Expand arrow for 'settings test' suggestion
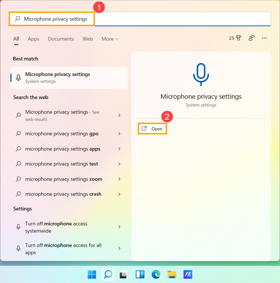The width and height of the screenshot is (280, 283). pos(119,164)
